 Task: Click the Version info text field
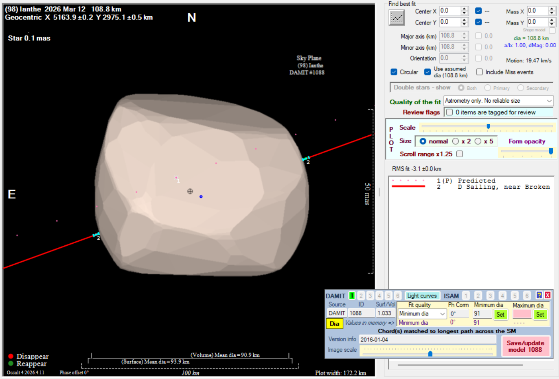(x=427, y=339)
